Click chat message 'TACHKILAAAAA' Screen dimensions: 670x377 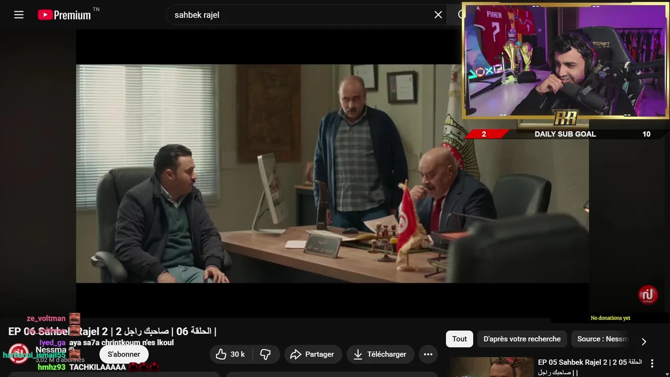(x=97, y=367)
